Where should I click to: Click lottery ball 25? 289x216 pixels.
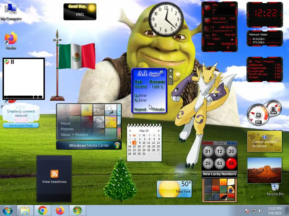(x=208, y=163)
